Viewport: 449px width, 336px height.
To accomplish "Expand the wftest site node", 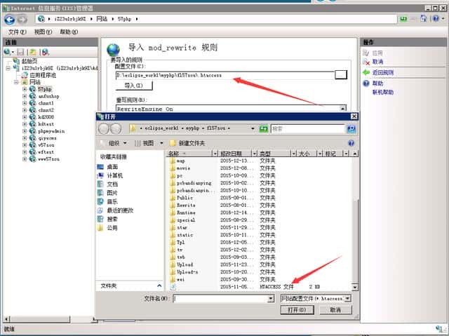I will click(25, 152).
